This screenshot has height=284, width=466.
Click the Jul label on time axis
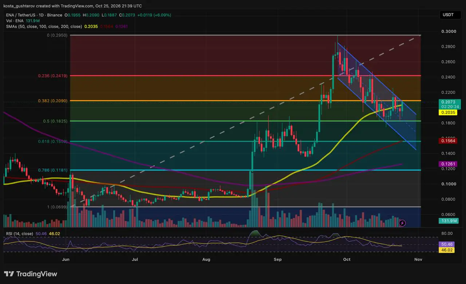click(135, 259)
